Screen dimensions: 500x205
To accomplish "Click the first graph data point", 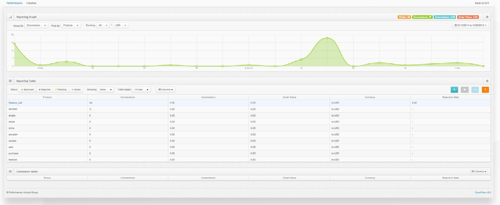I will point(15,43).
